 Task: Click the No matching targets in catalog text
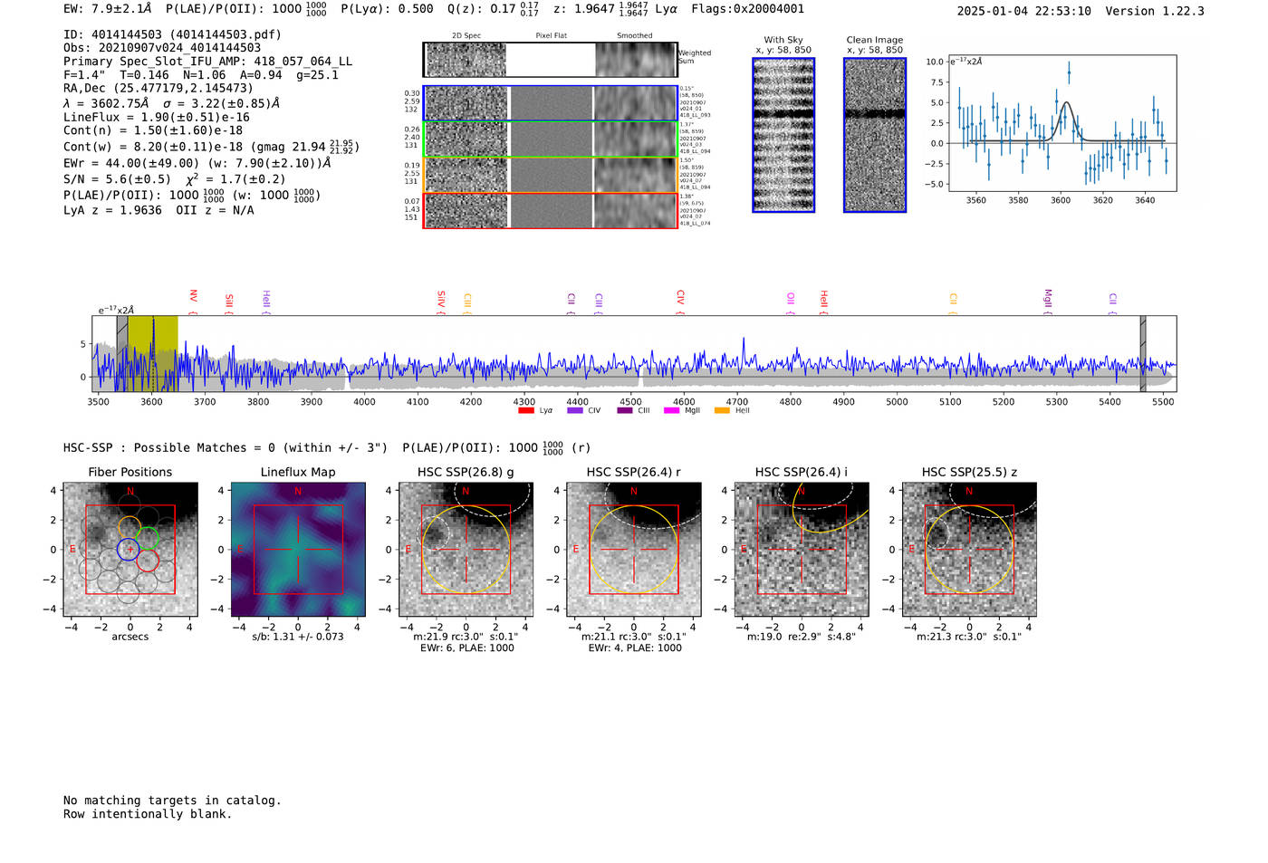(x=172, y=800)
